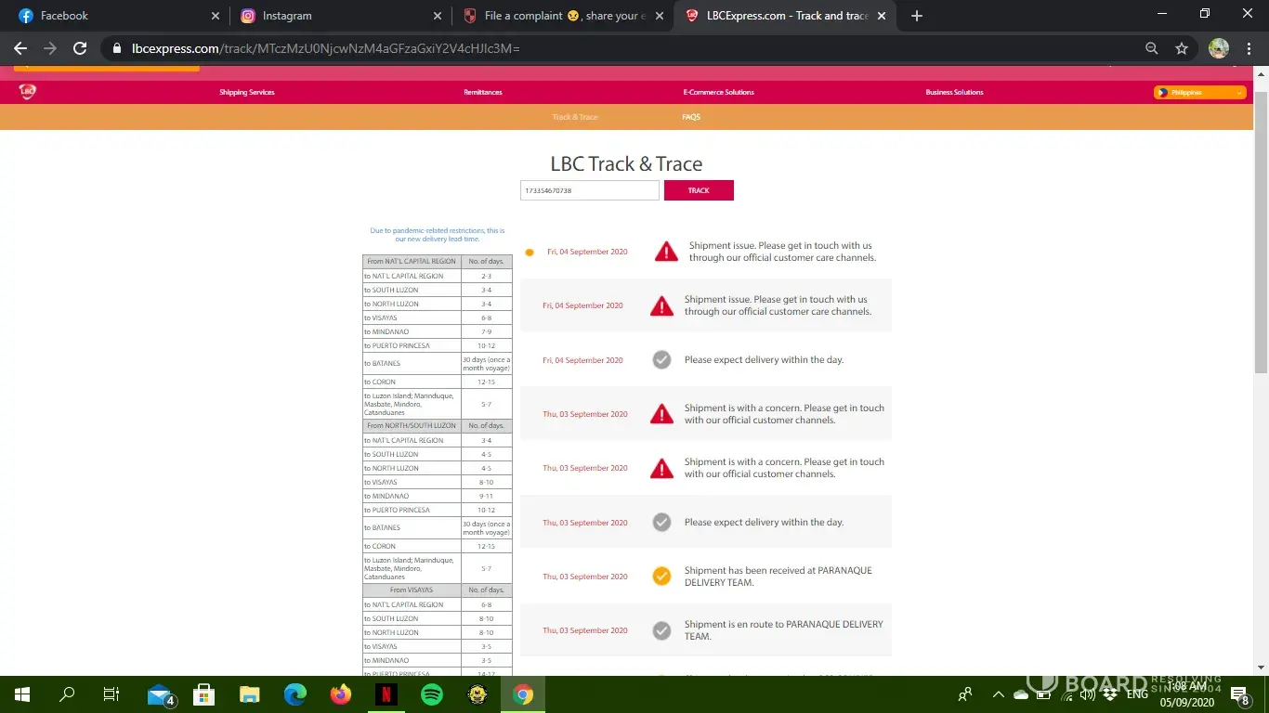This screenshot has width=1269, height=713.
Task: Open the taskbar clock showing 1:08 AM
Action: pyautogui.click(x=1186, y=694)
